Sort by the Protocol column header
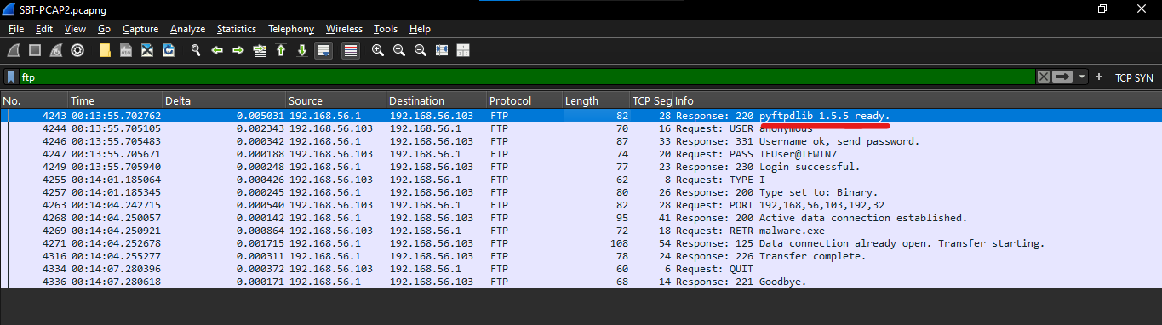This screenshot has height=325, width=1162. [x=524, y=100]
